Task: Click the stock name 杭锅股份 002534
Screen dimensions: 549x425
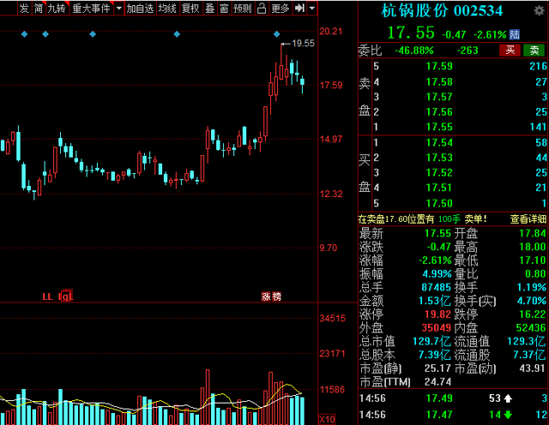Action: (x=442, y=11)
